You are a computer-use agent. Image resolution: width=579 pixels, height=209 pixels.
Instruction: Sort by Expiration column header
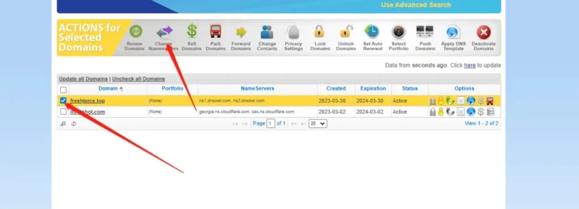coord(373,89)
